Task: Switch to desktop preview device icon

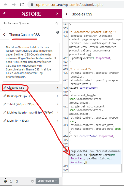Action: (5, 181)
